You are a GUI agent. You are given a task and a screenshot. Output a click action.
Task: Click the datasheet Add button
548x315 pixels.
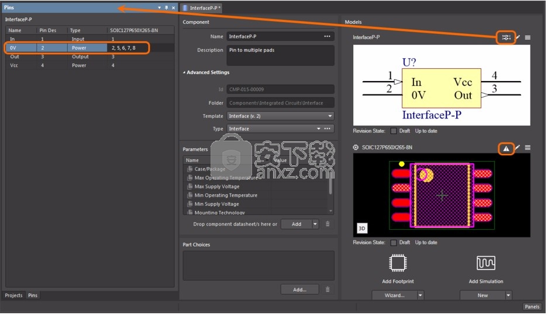tap(297, 224)
